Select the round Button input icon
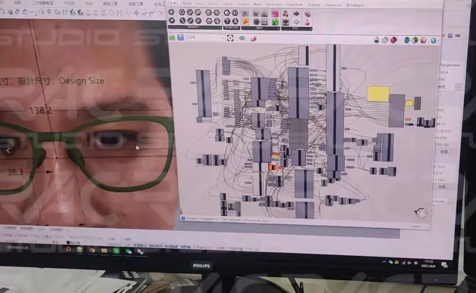This screenshot has height=293, width=476. 256,22
